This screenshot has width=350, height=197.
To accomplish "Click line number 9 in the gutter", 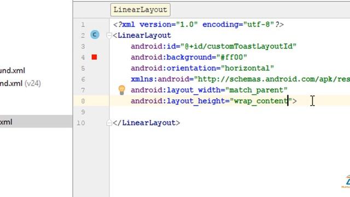I will 83,112.
